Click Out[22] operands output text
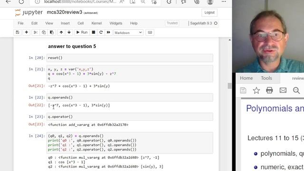Viewport: 304px width, 171px height. click(x=79, y=105)
